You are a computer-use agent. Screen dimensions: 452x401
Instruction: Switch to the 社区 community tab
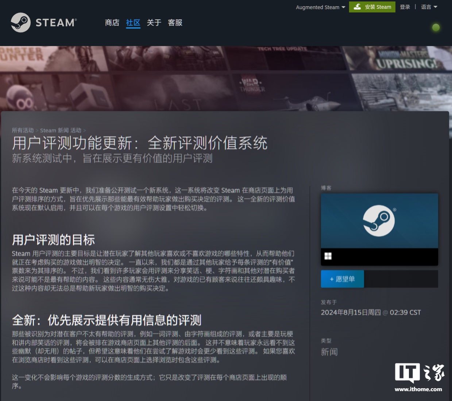click(133, 23)
